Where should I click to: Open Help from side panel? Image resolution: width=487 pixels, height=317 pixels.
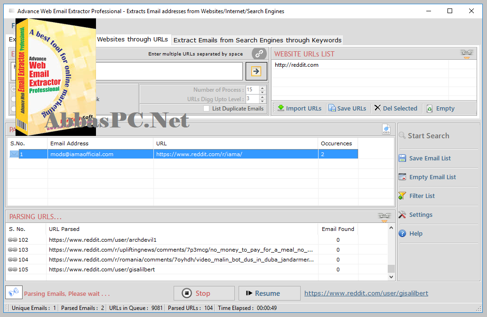coord(411,233)
